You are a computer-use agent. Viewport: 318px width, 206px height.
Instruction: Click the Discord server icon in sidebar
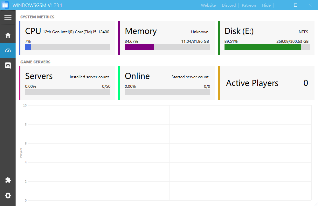(8, 65)
